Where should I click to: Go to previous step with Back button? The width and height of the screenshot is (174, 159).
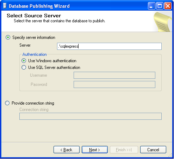click(x=67, y=150)
